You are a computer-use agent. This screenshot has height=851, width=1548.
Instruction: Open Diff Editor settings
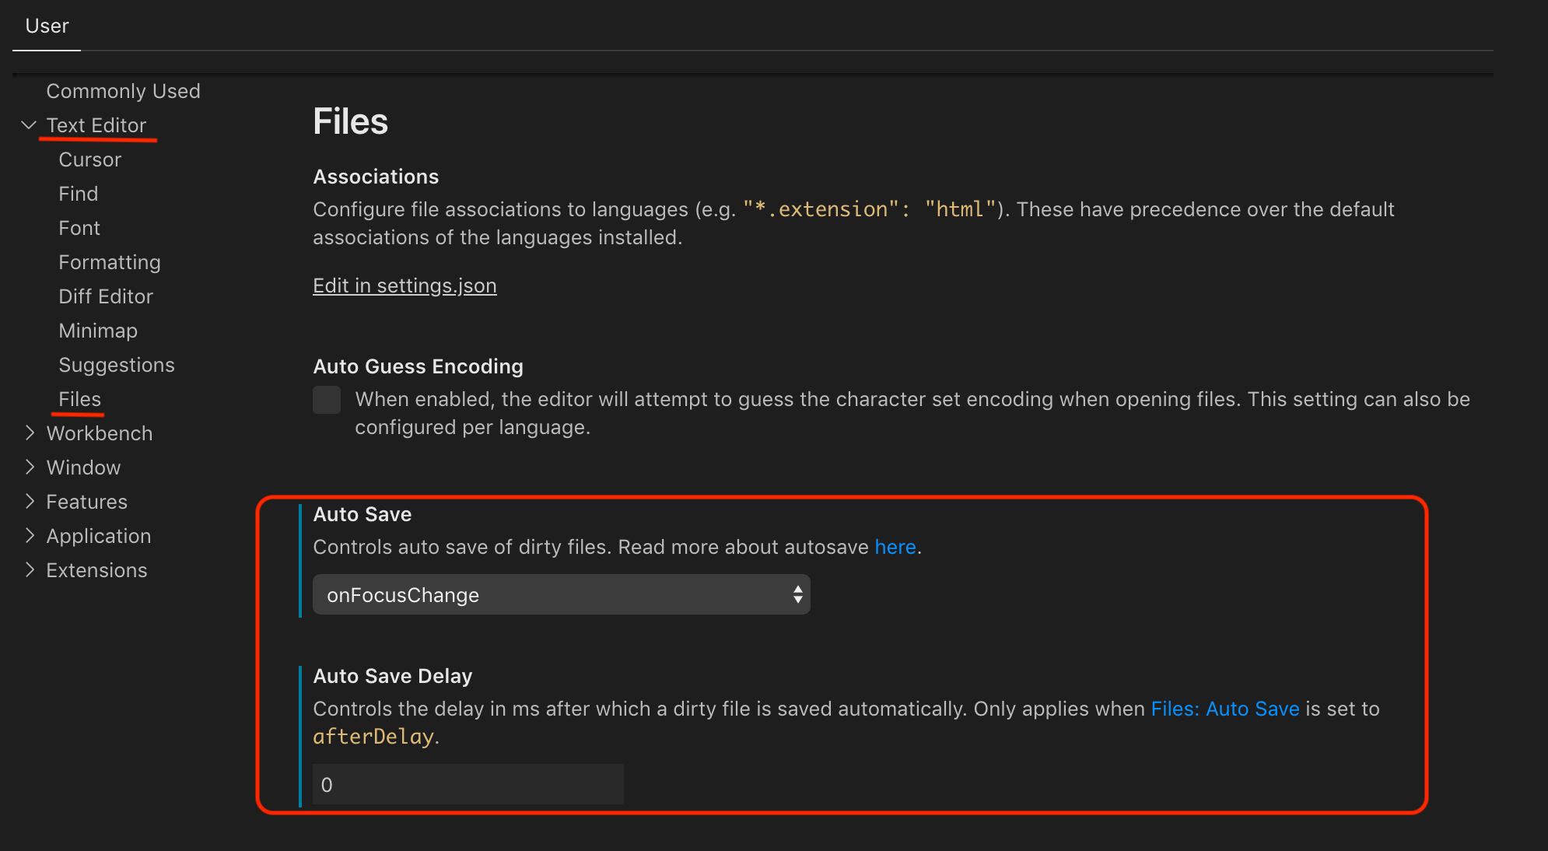click(106, 296)
